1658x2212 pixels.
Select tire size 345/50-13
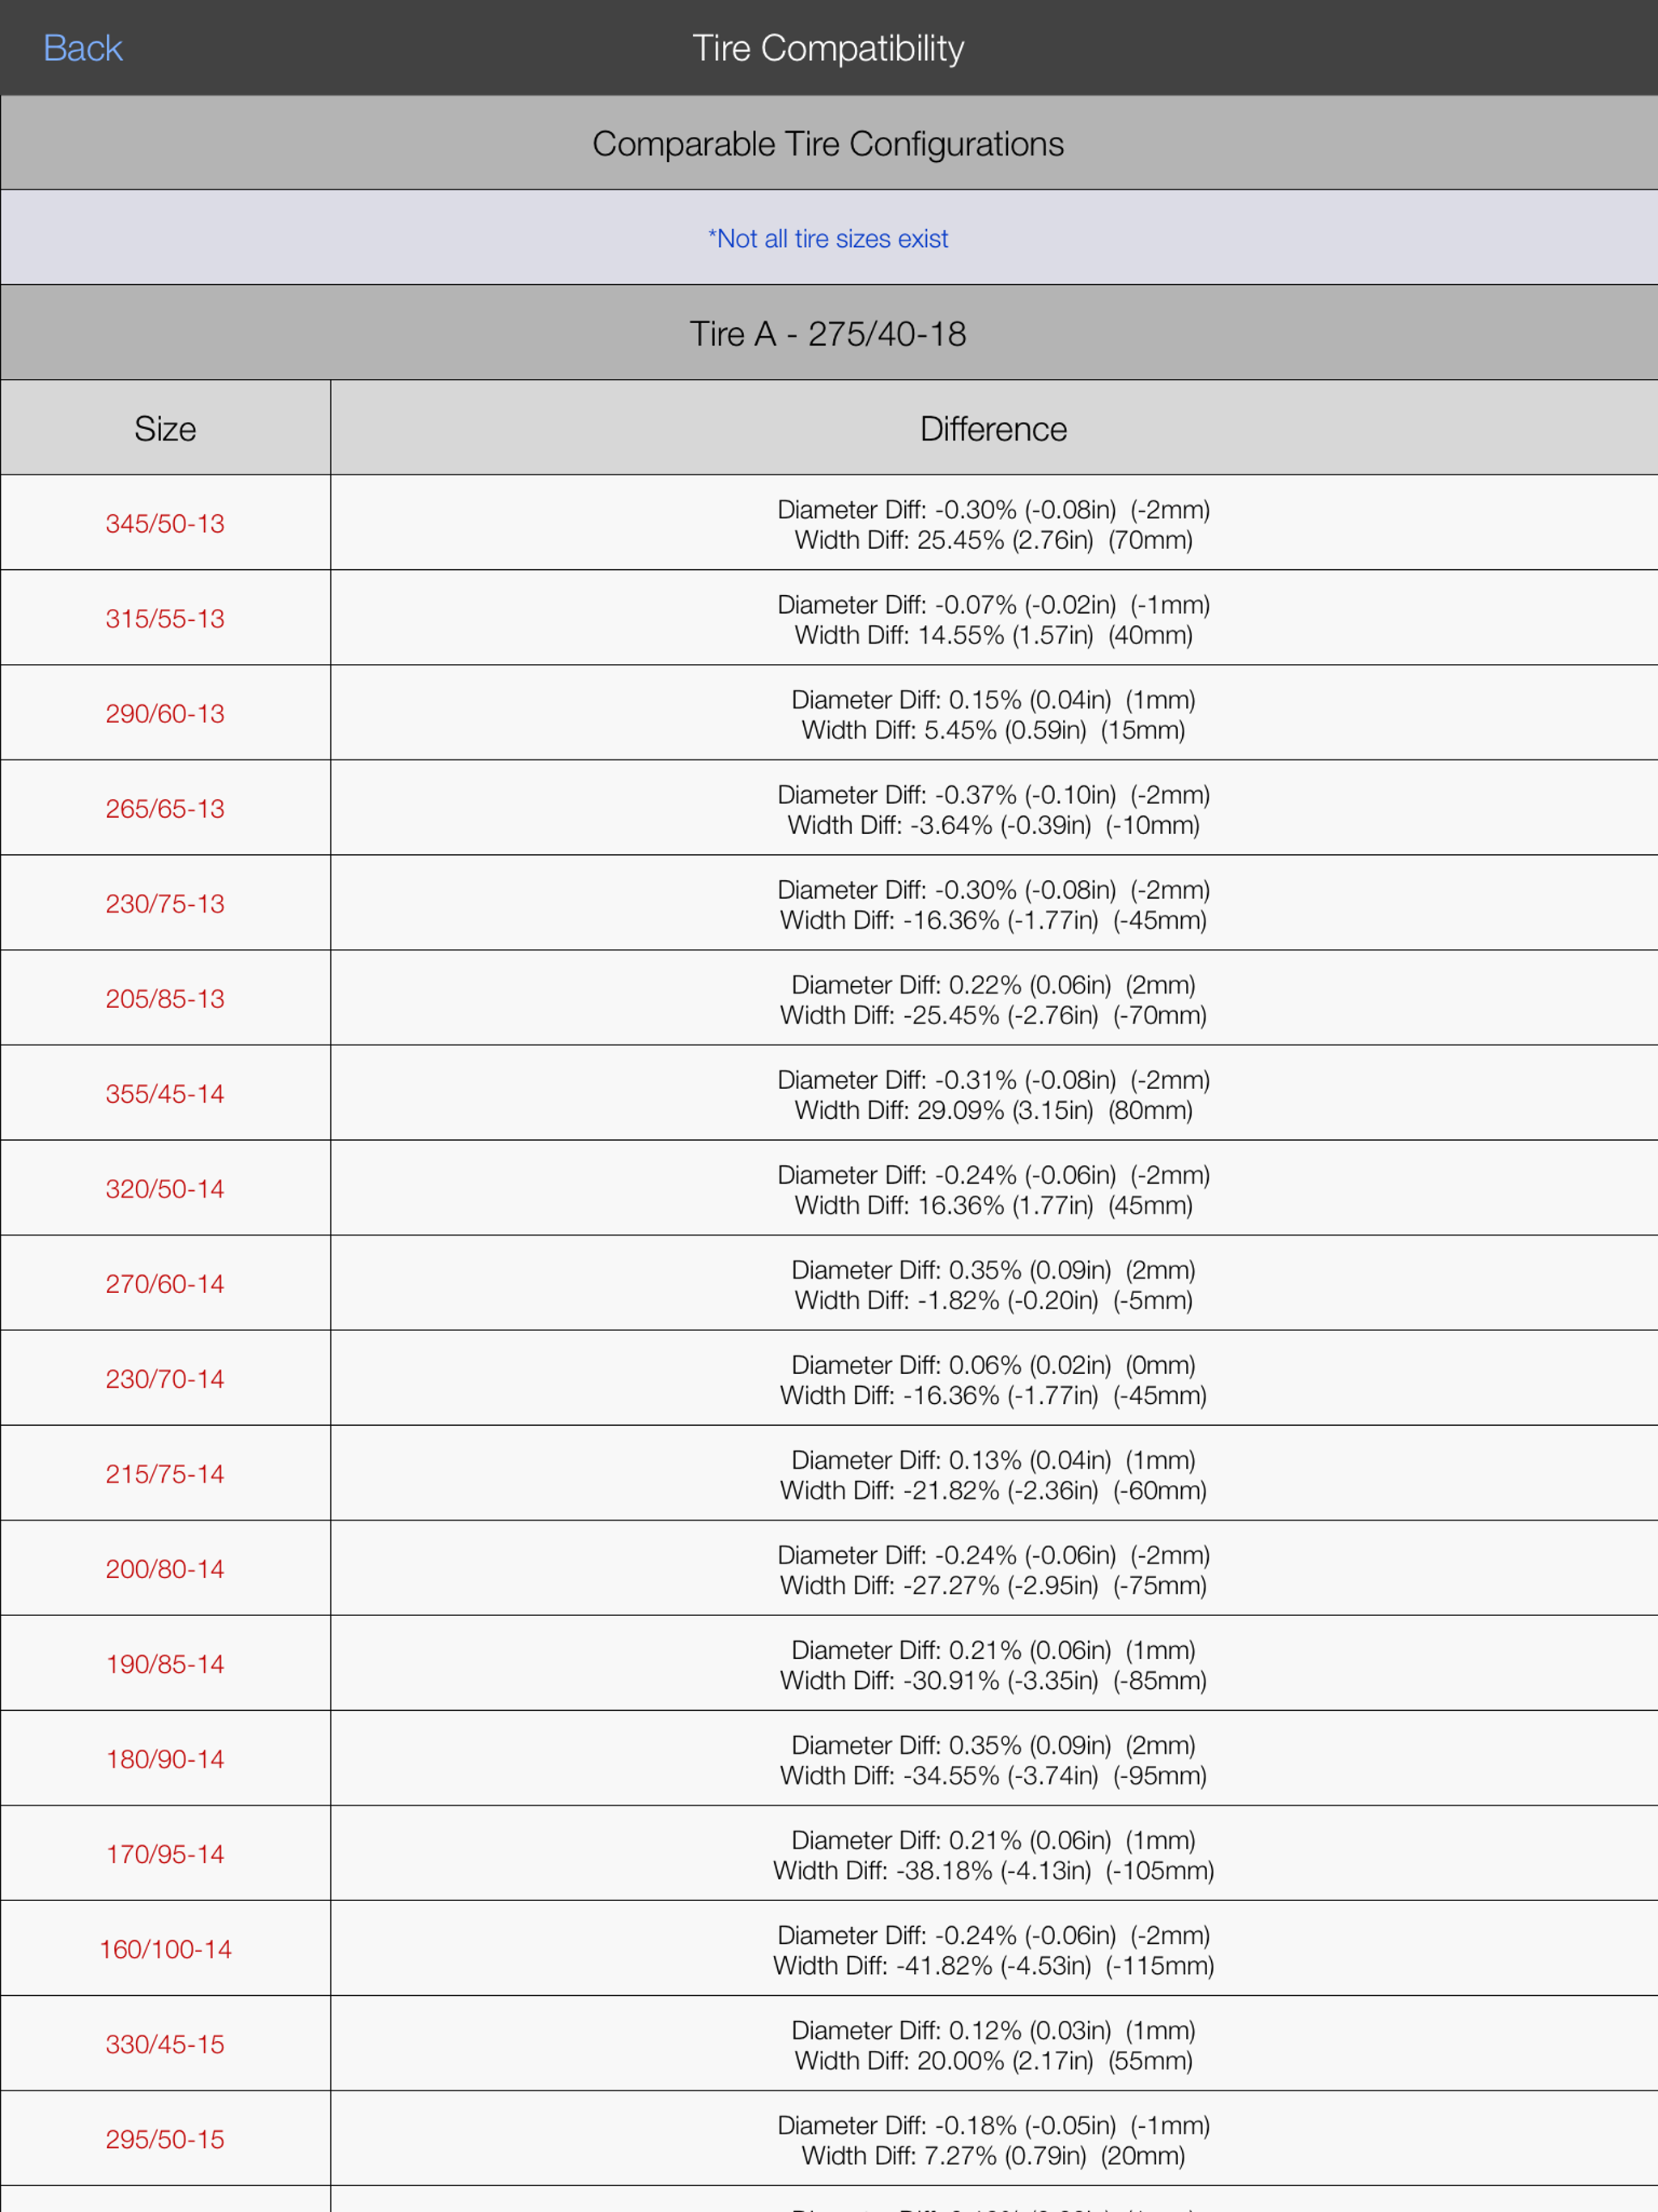click(165, 522)
